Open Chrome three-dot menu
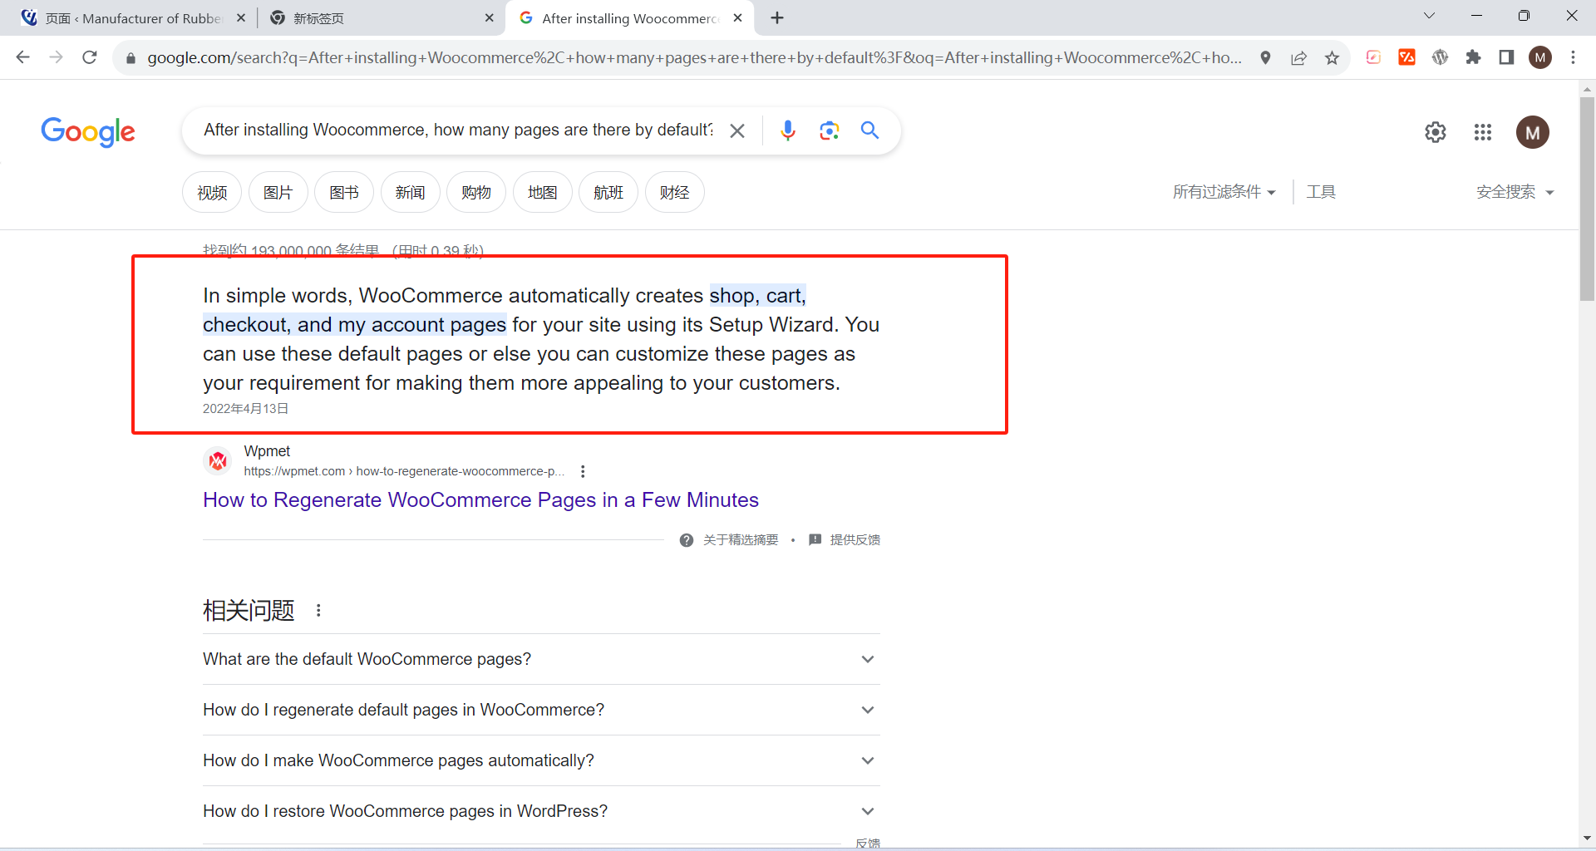This screenshot has height=851, width=1596. pos(1573,57)
